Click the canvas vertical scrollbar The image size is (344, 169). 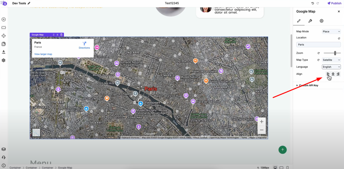(x=291, y=51)
